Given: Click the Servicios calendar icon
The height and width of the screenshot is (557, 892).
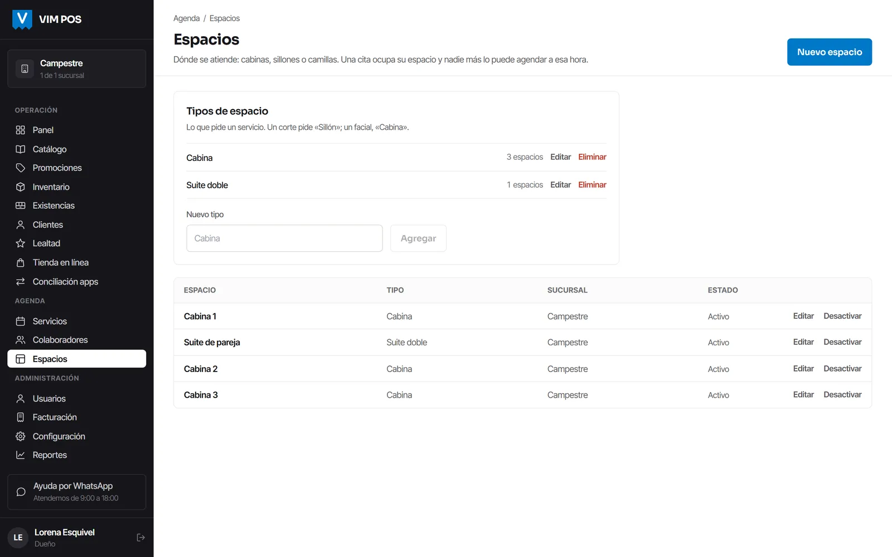Looking at the screenshot, I should coord(21,321).
